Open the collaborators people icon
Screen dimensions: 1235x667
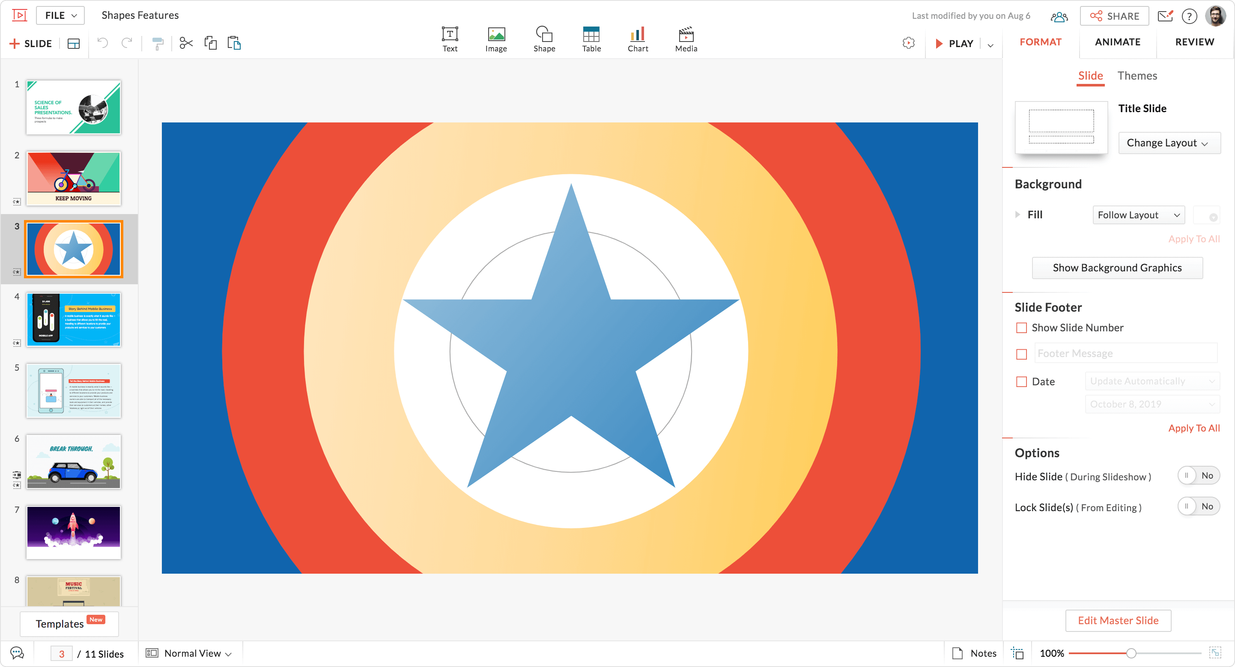pyautogui.click(x=1059, y=16)
